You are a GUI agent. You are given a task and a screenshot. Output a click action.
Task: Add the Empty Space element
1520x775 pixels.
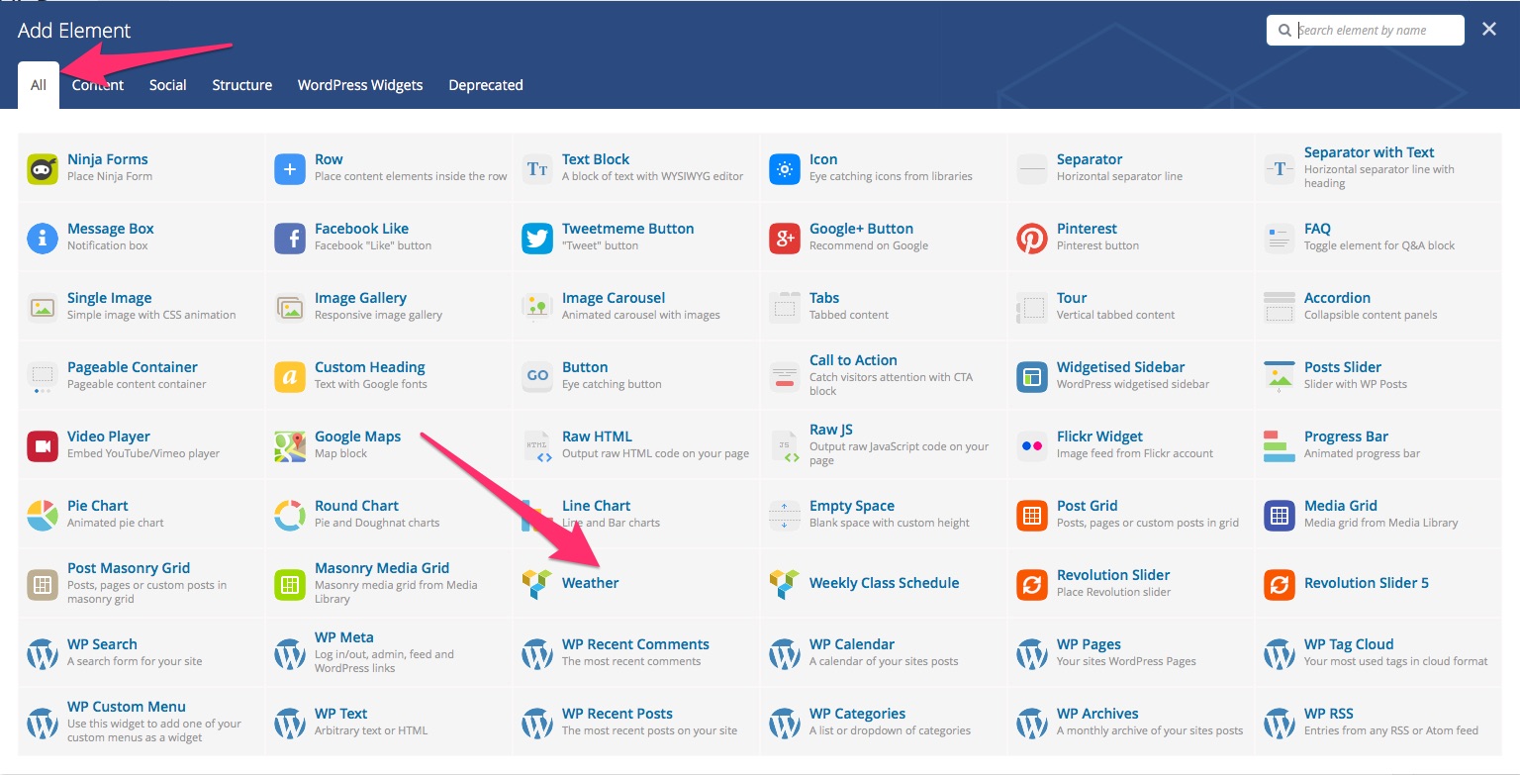[884, 514]
